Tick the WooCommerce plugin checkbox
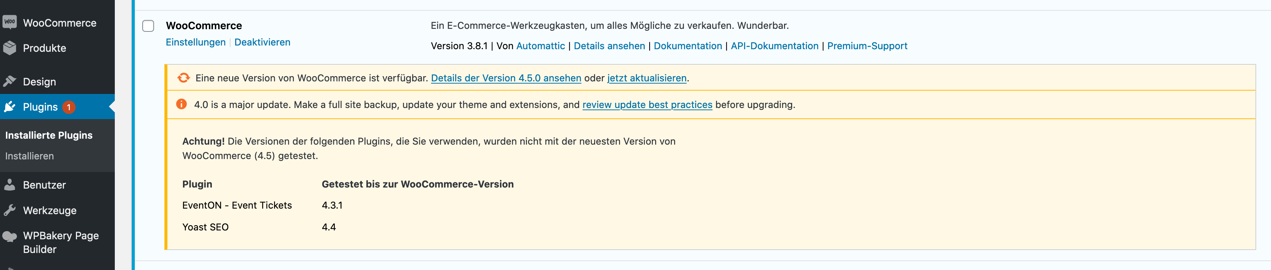 [x=148, y=26]
